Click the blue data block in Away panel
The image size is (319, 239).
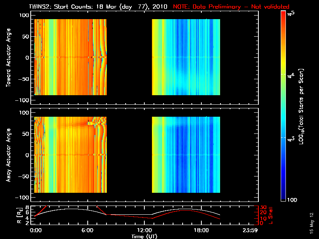(x=186, y=155)
